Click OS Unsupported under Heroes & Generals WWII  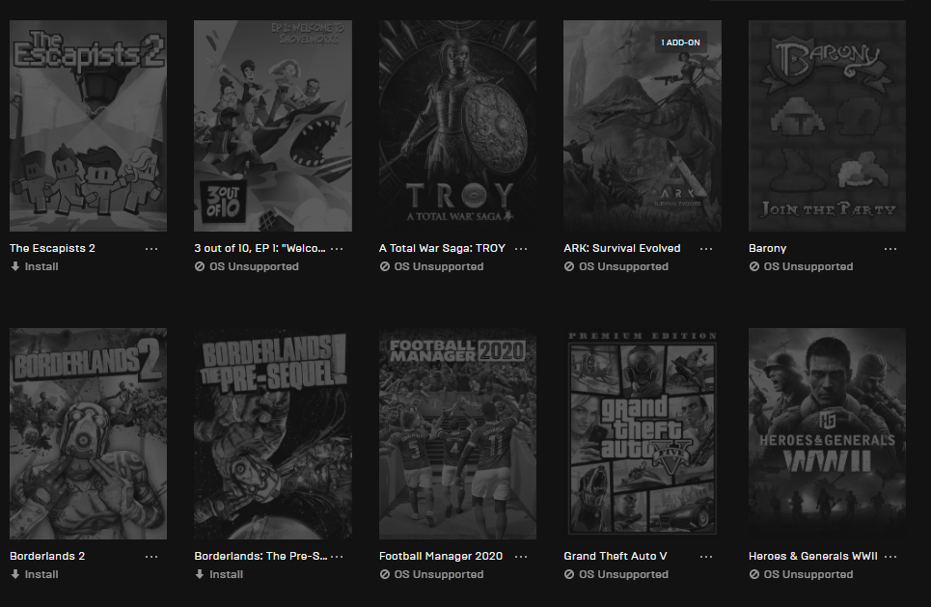tap(801, 574)
